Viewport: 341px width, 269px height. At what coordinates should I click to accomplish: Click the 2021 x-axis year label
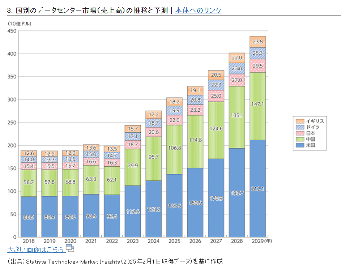91,241
